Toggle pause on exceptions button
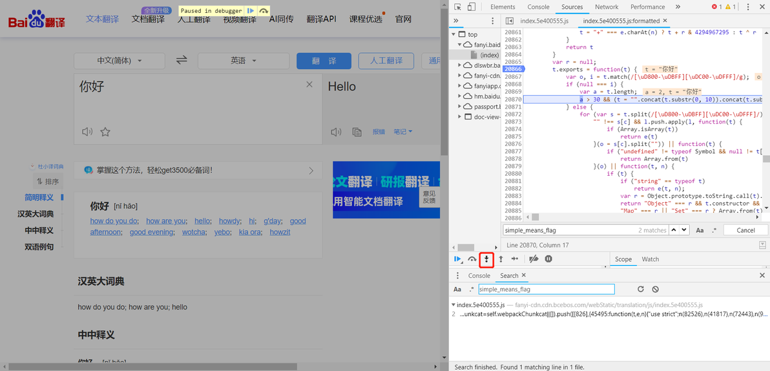 pos(548,259)
